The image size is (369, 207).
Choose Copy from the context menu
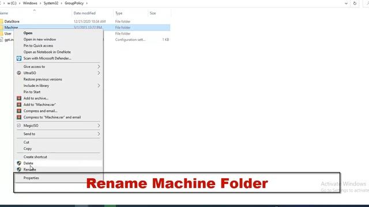[28, 148]
